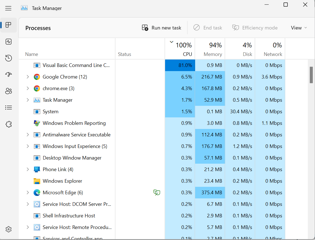The height and width of the screenshot is (240, 315).
Task: Select the Windows Explorer process
Action: pos(62,181)
